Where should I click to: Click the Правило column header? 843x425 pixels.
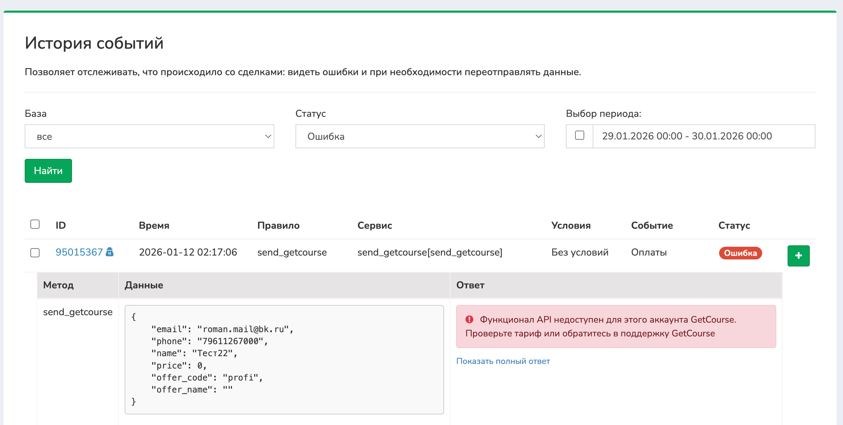pyautogui.click(x=278, y=226)
